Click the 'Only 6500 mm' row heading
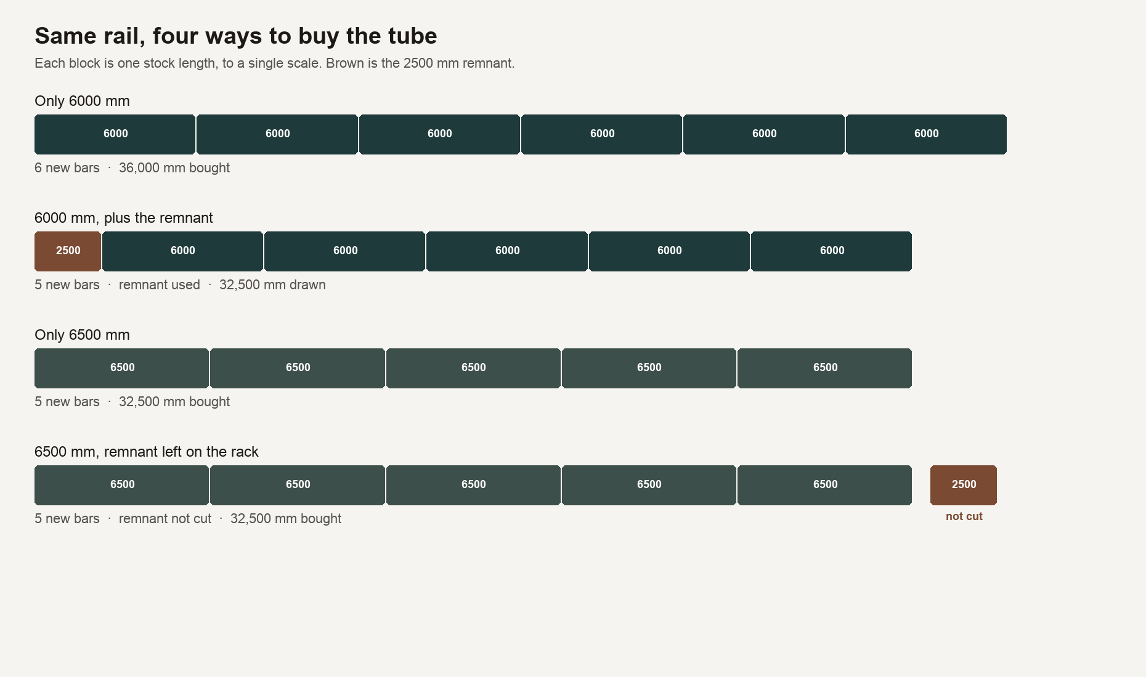The width and height of the screenshot is (1146, 677). tap(82, 335)
